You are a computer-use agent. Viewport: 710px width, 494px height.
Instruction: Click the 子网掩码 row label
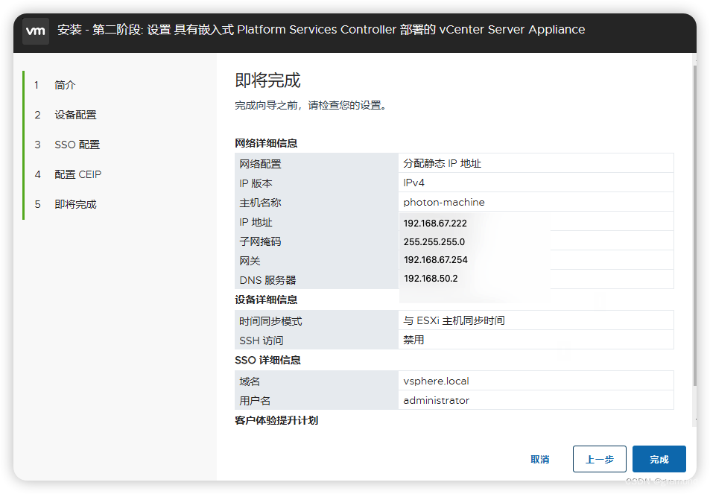(260, 242)
